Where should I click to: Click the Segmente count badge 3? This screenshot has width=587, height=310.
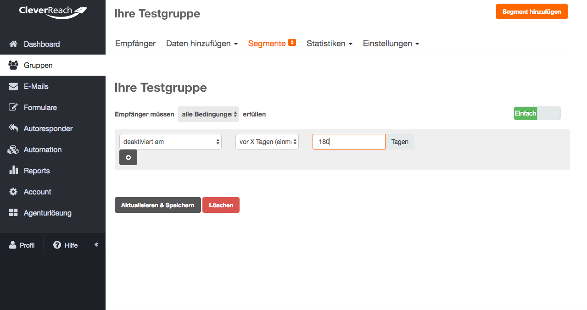point(292,42)
